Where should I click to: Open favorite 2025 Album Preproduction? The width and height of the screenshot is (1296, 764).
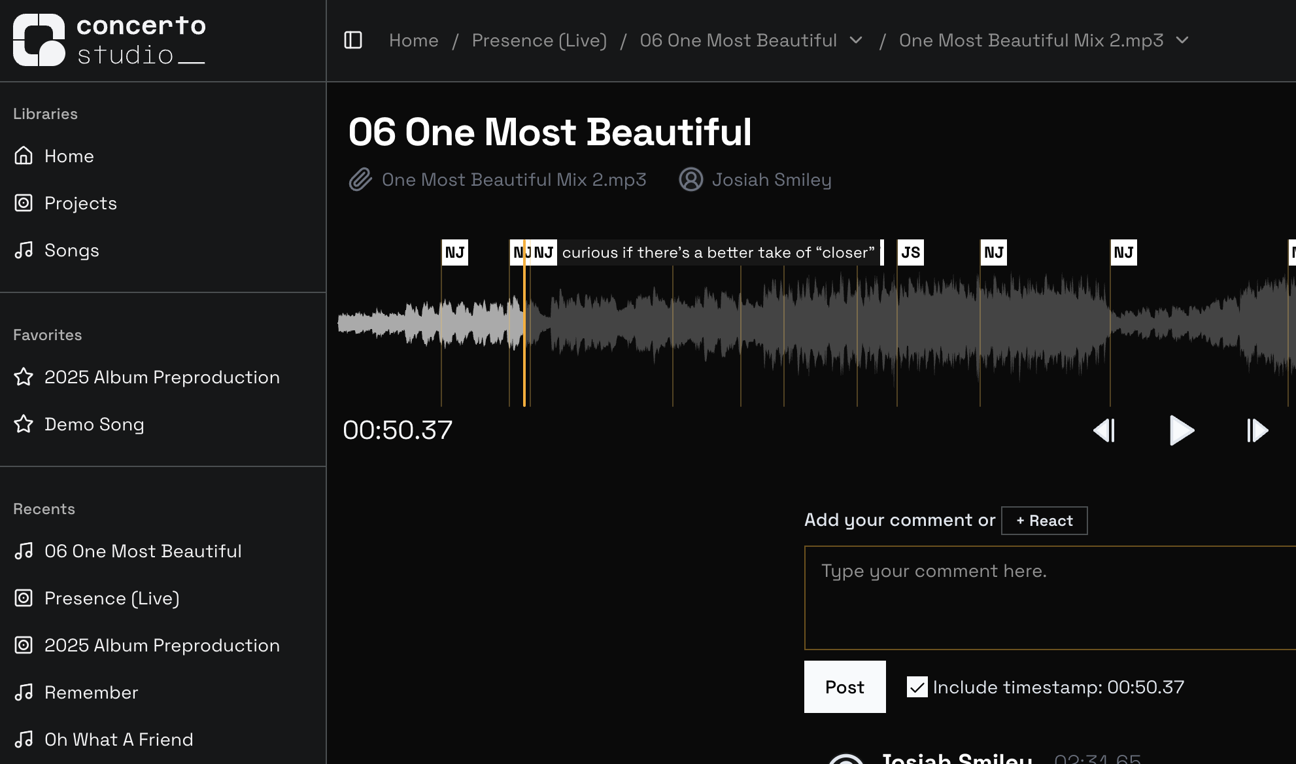point(162,377)
